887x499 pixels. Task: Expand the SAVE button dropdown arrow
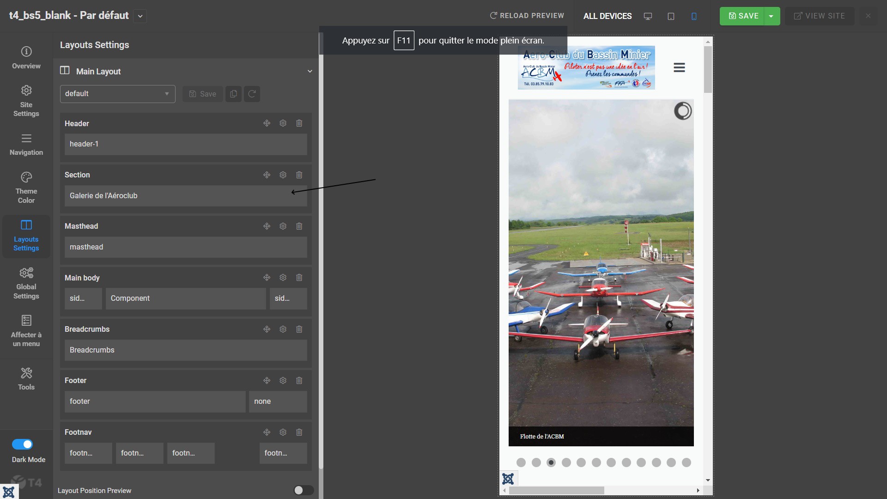pos(771,16)
